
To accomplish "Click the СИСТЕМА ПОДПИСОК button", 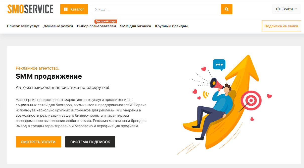I will pos(90,142).
